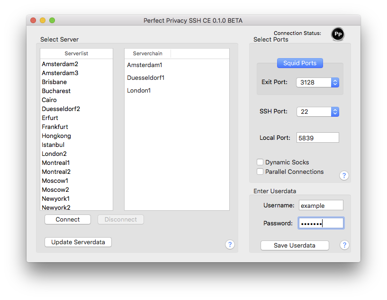This screenshot has width=387, height=300.
Task: Click the PP connection status icon
Action: pos(338,34)
